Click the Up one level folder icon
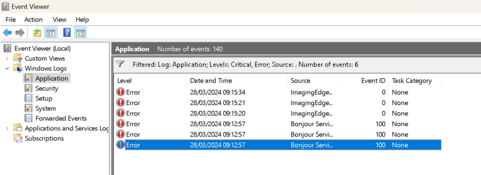Viewport: 481px width, 175px height. (37, 32)
